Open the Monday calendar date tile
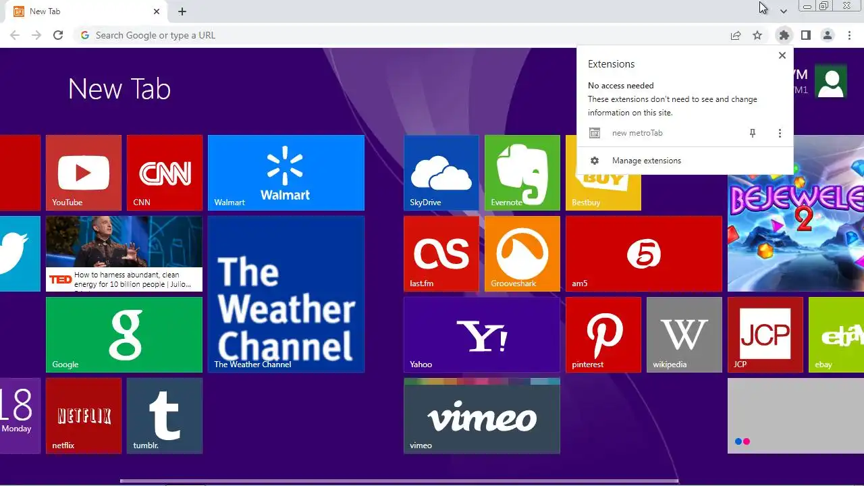Viewport: 864px width, 486px height. (20, 416)
